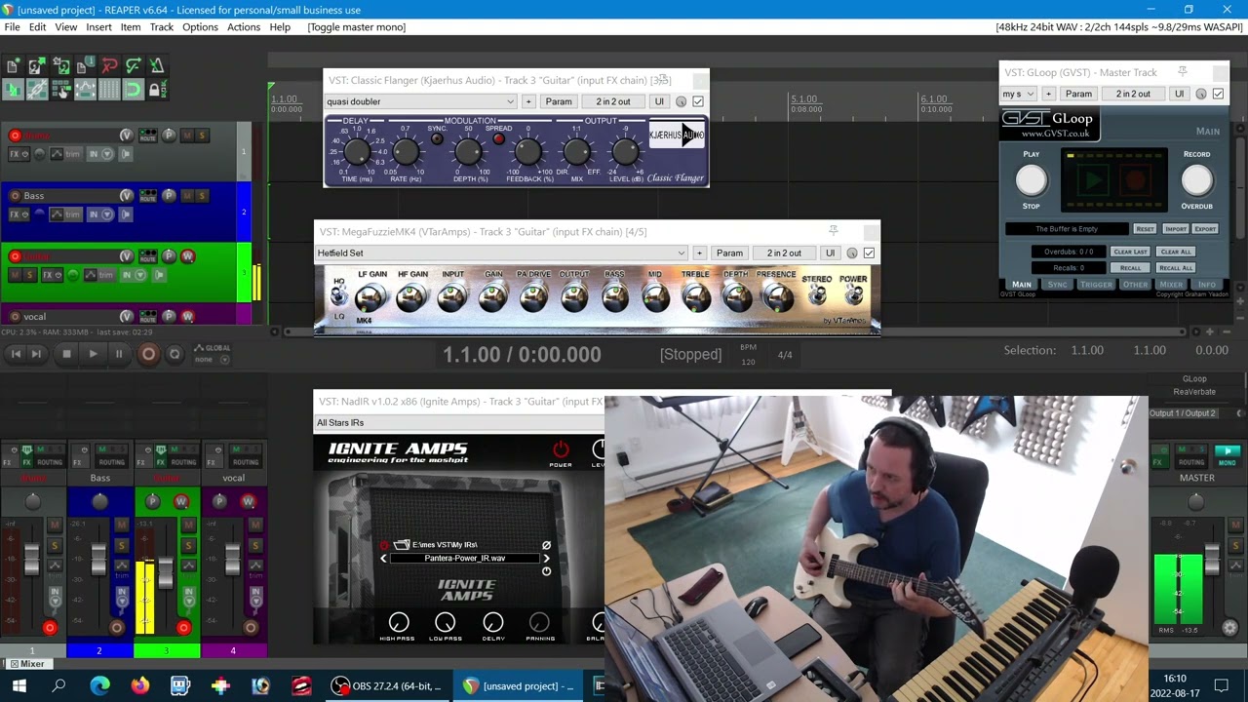Viewport: 1248px width, 702px height.
Task: Click Param button in Classic Flanger window
Action: coord(559,101)
